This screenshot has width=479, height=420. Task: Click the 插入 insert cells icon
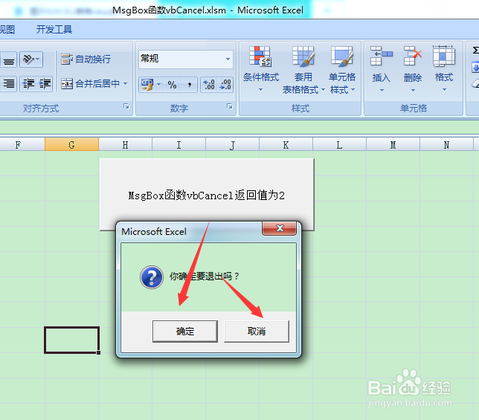(382, 56)
